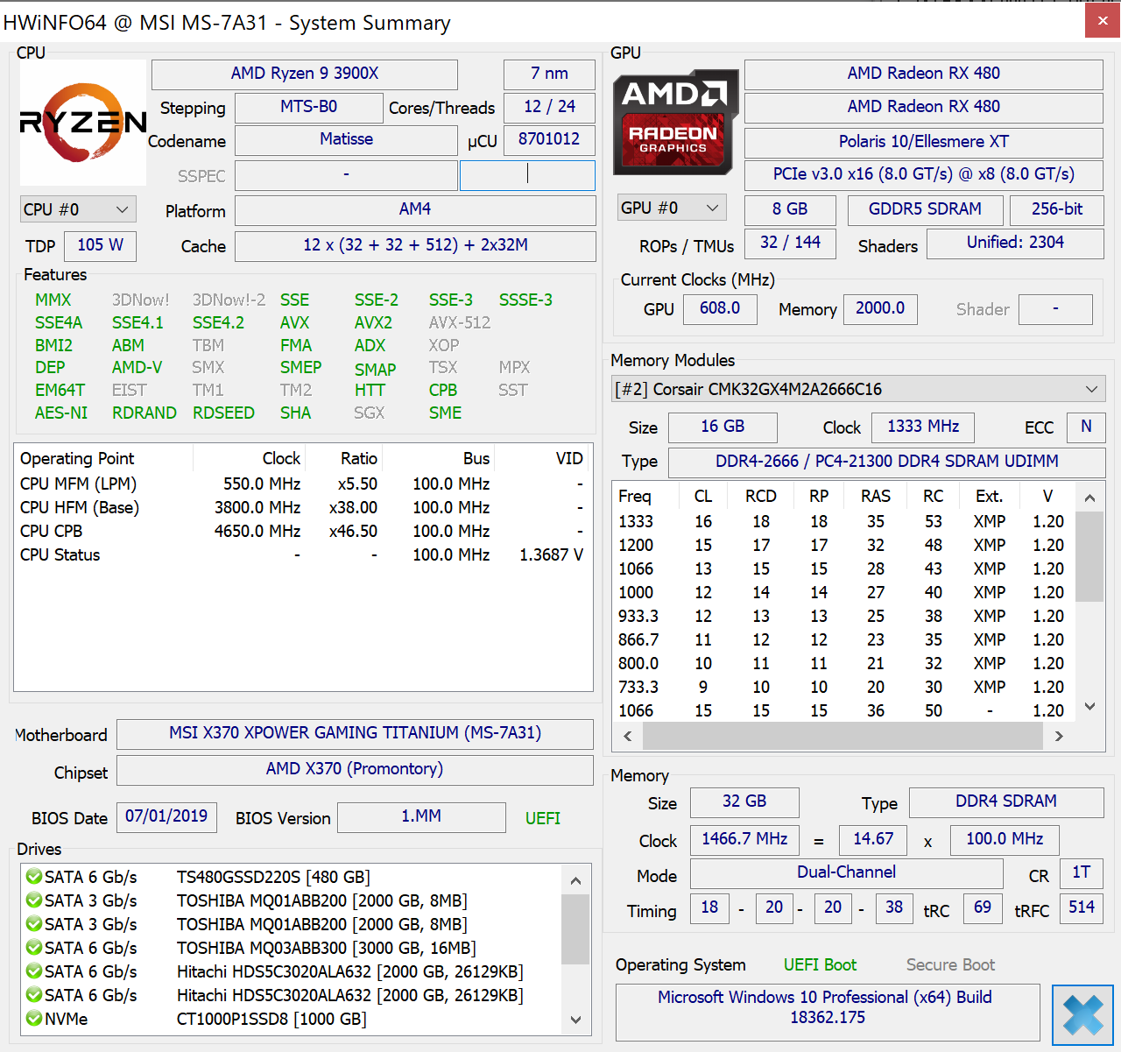Click the 32 / 144 ROPs/TMUs field
Screen dimensions: 1121x1052
tap(790, 244)
